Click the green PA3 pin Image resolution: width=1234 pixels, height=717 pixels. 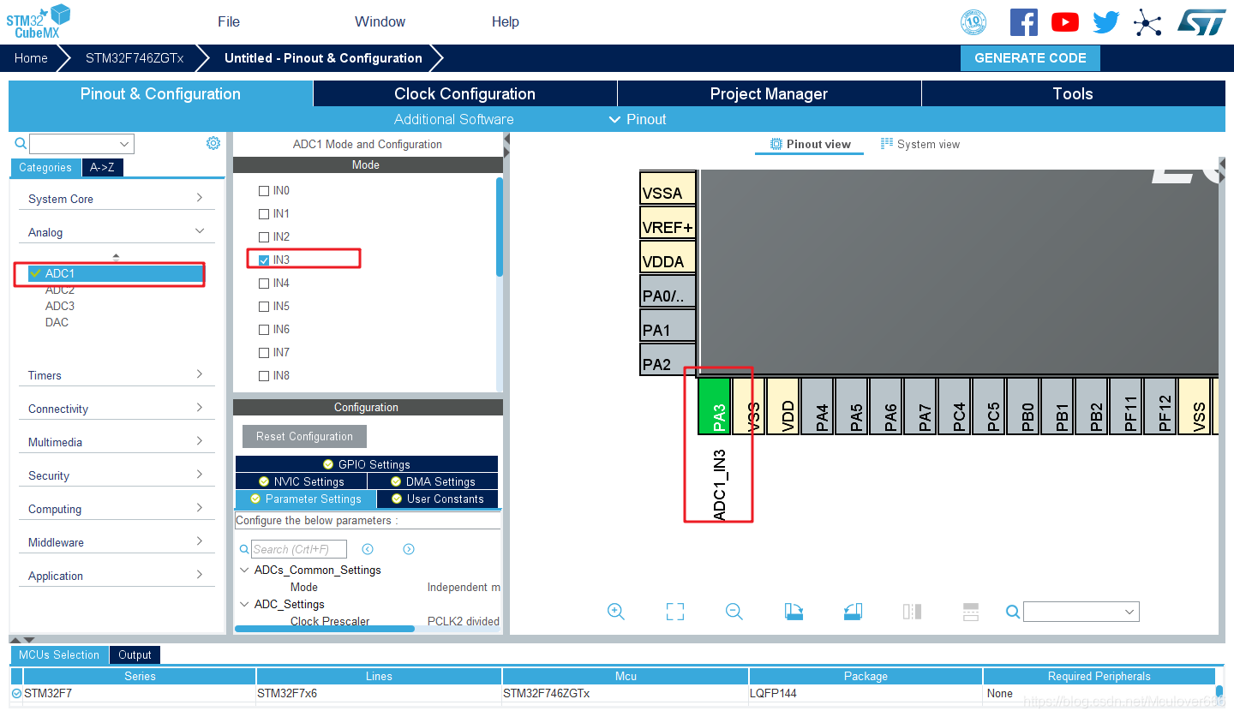[715, 406]
